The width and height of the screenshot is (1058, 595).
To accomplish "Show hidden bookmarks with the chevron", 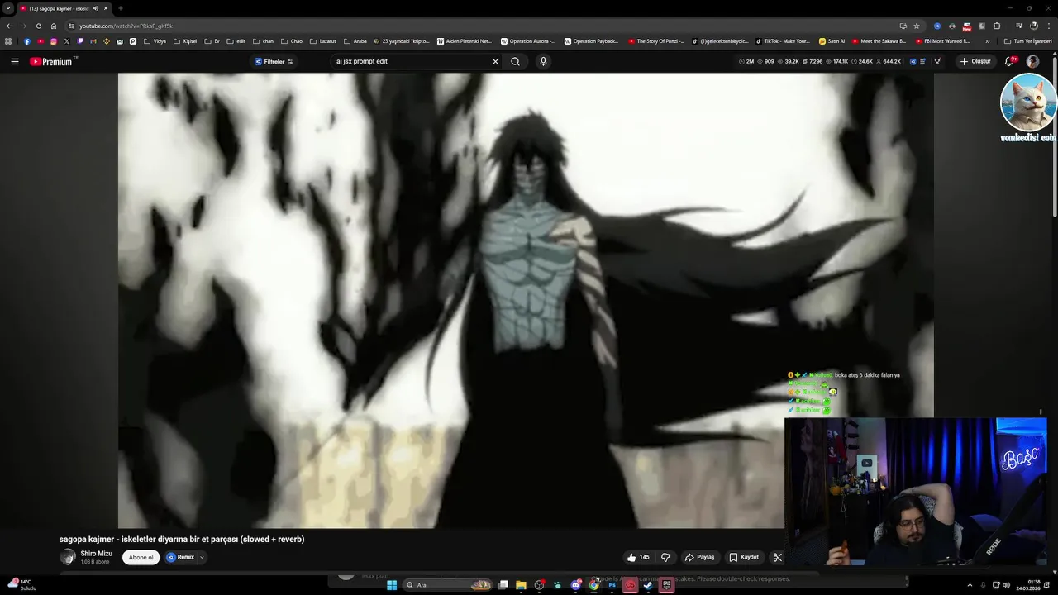I will [x=987, y=40].
